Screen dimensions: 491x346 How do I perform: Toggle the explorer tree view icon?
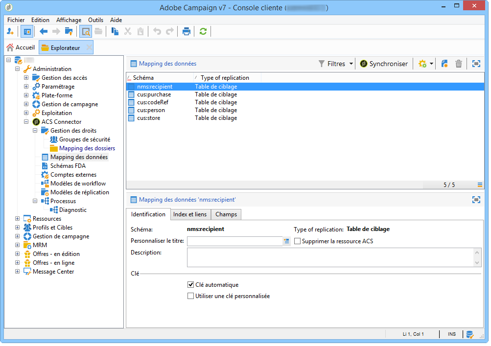(27, 32)
